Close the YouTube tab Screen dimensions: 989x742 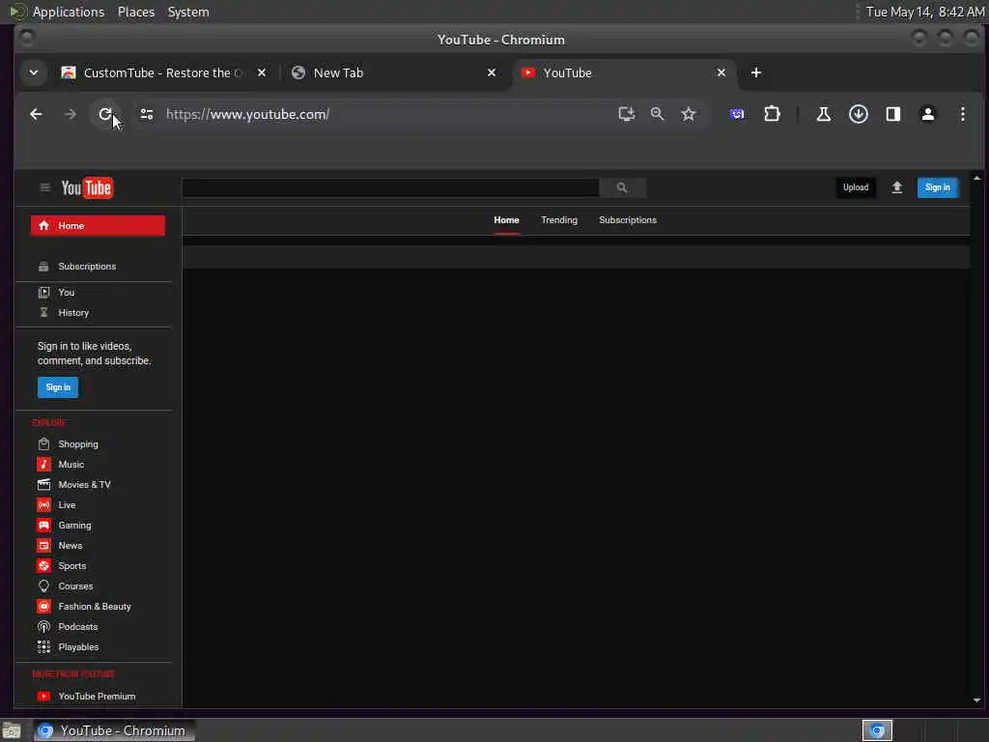tap(721, 72)
